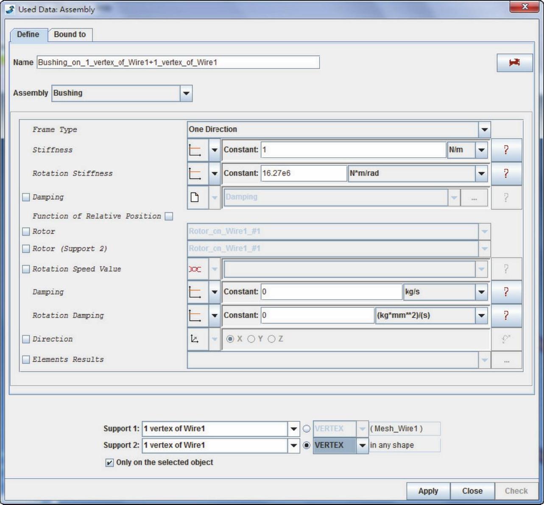Uncheck Only on the selected object
The image size is (544, 505).
pos(109,463)
